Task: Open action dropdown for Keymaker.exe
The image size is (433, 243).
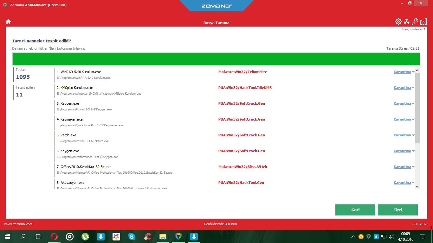Action: click(x=413, y=120)
